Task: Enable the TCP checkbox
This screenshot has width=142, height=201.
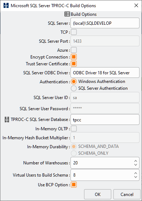Action: click(x=74, y=32)
